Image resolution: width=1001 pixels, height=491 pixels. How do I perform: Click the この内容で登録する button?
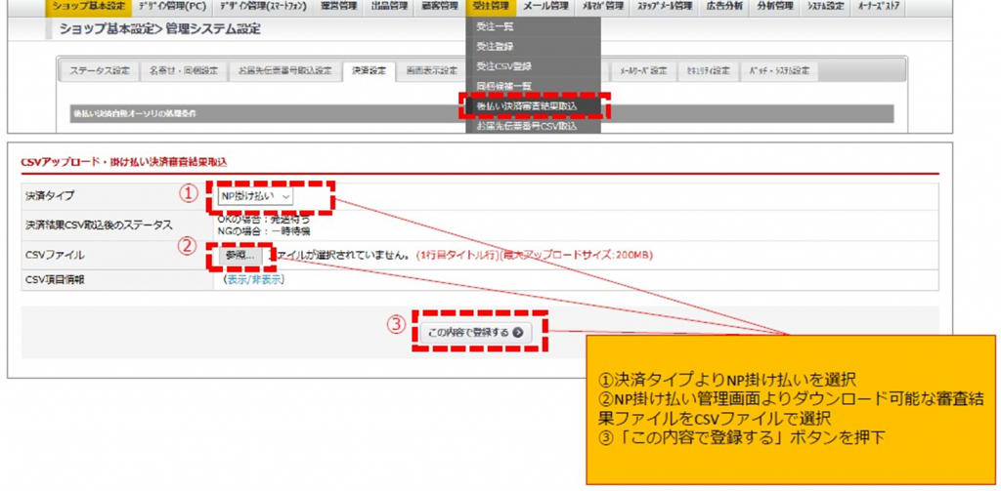[476, 332]
